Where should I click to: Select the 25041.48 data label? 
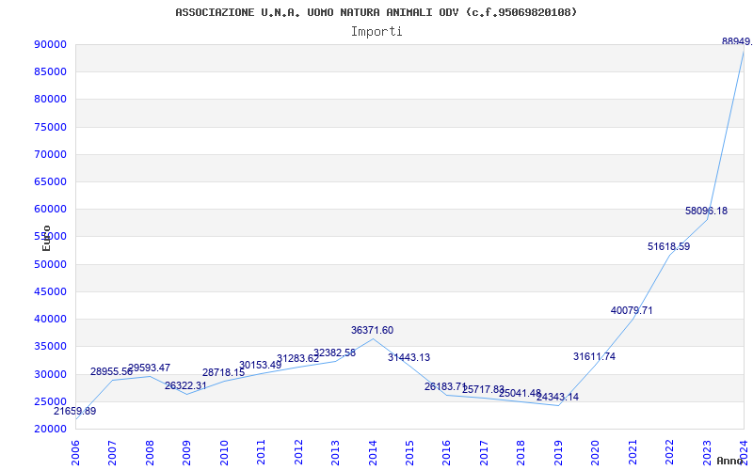521,393
